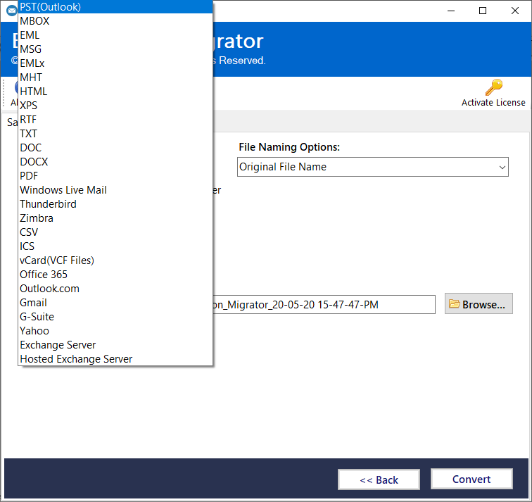Pick TXT saving format
This screenshot has width=532, height=502.
(115, 134)
